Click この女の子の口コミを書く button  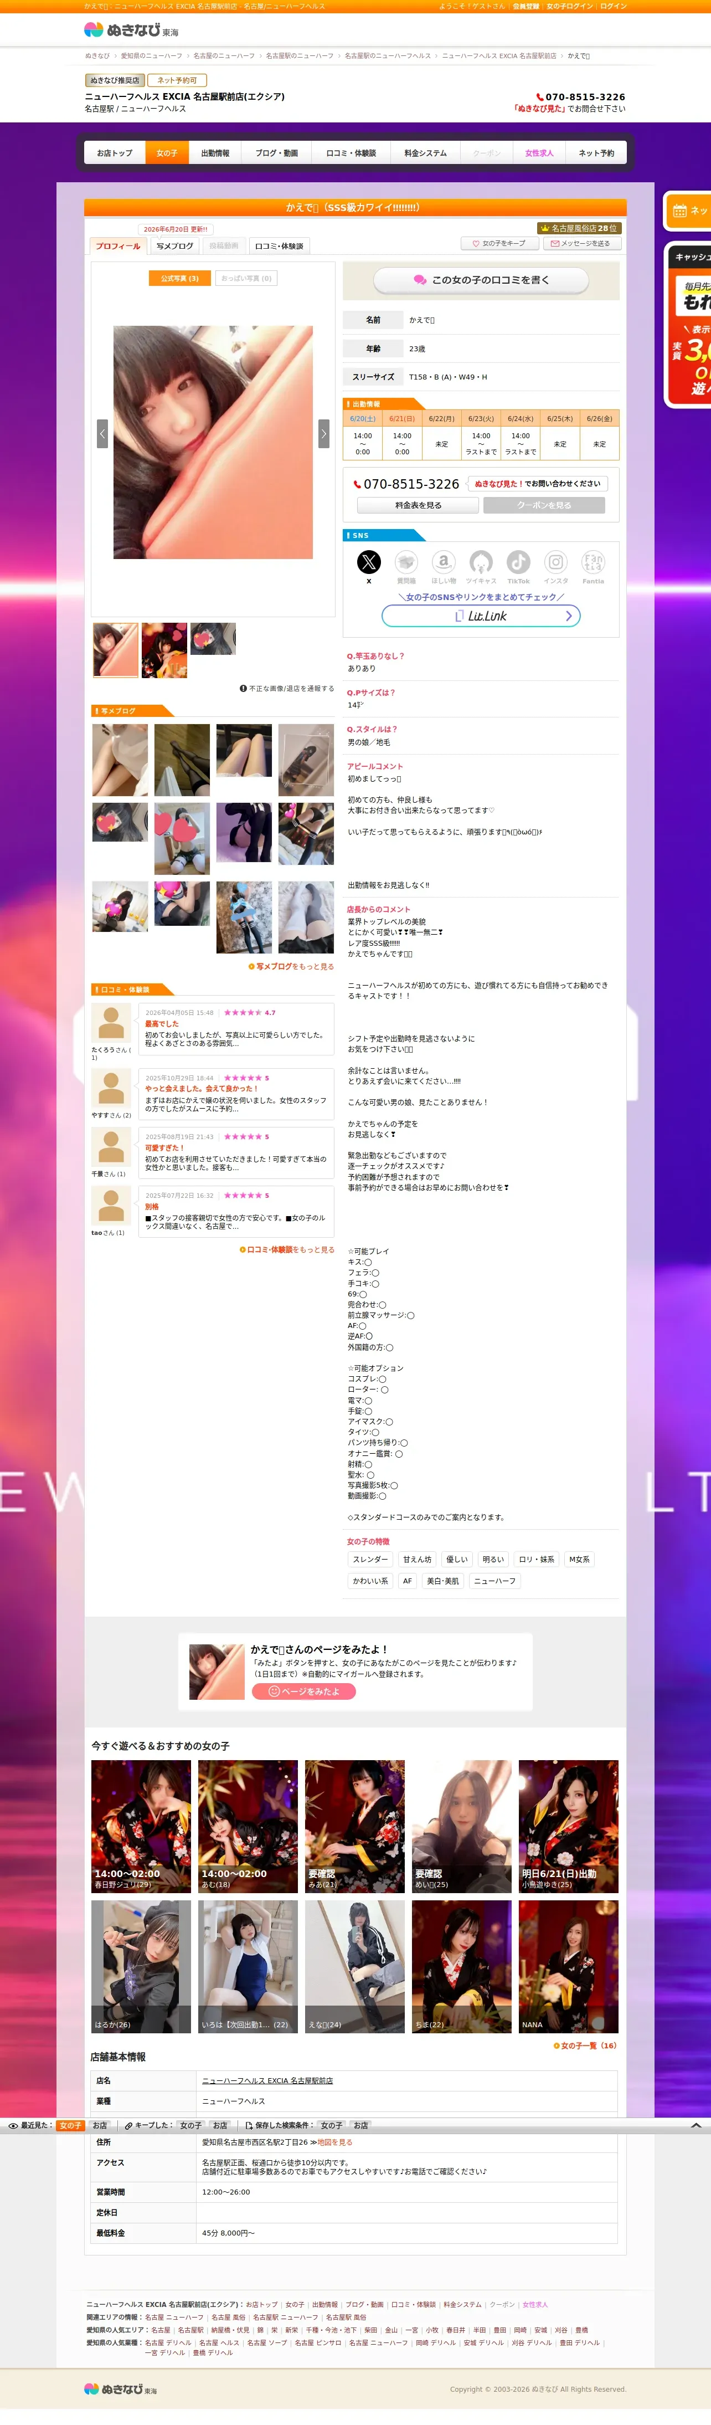pos(481,280)
